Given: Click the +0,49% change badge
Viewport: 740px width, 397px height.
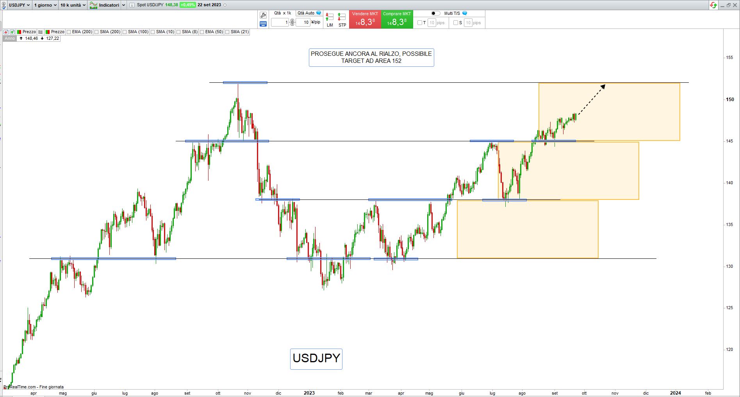Looking at the screenshot, I should 187,5.
